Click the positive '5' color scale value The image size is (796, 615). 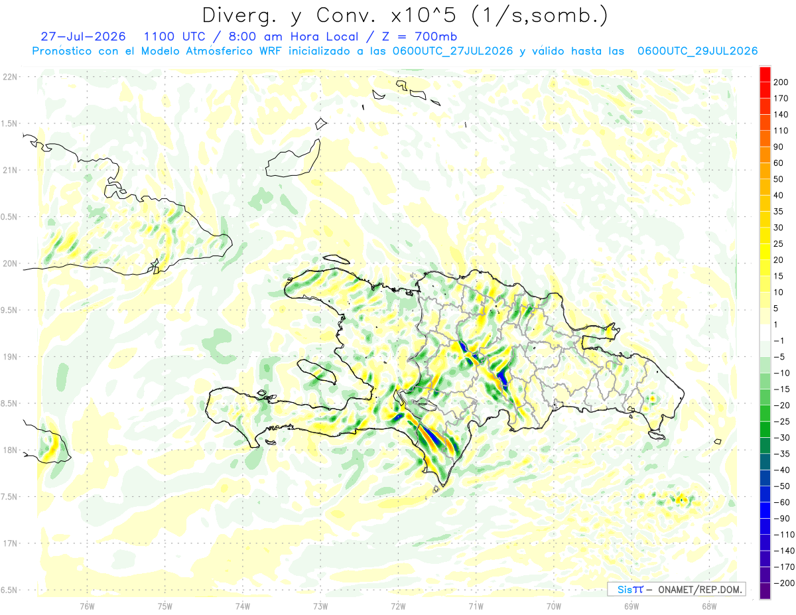(777, 308)
